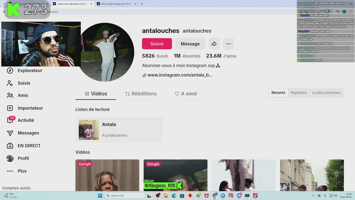The image size is (355, 200).
Task: Open the volume icon in system tray
Action: coord(335,196)
